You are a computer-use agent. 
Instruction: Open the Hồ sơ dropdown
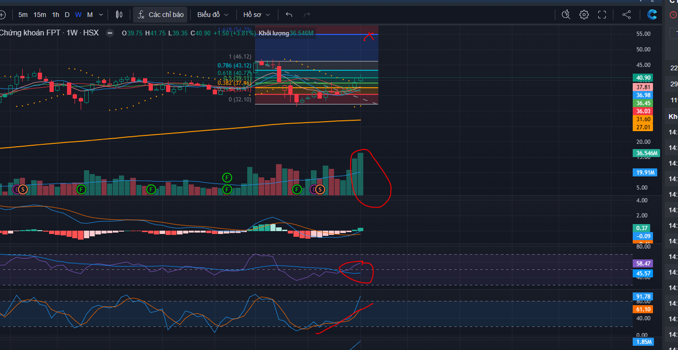tap(257, 15)
